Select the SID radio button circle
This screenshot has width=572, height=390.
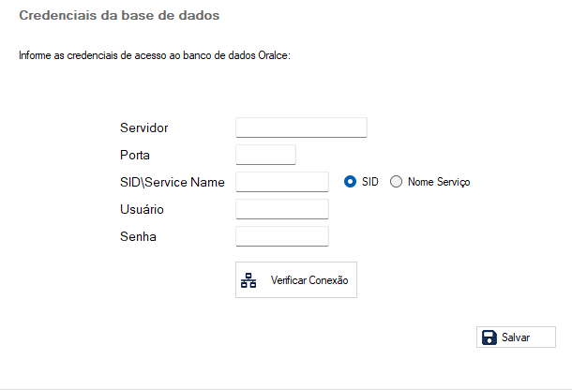[x=351, y=182]
